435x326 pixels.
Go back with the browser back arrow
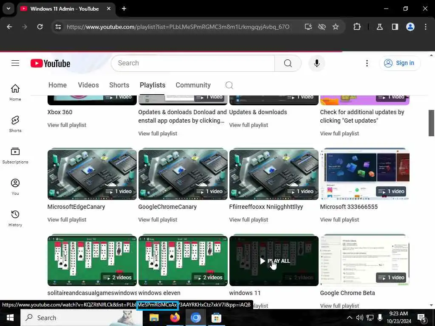tap(9, 27)
